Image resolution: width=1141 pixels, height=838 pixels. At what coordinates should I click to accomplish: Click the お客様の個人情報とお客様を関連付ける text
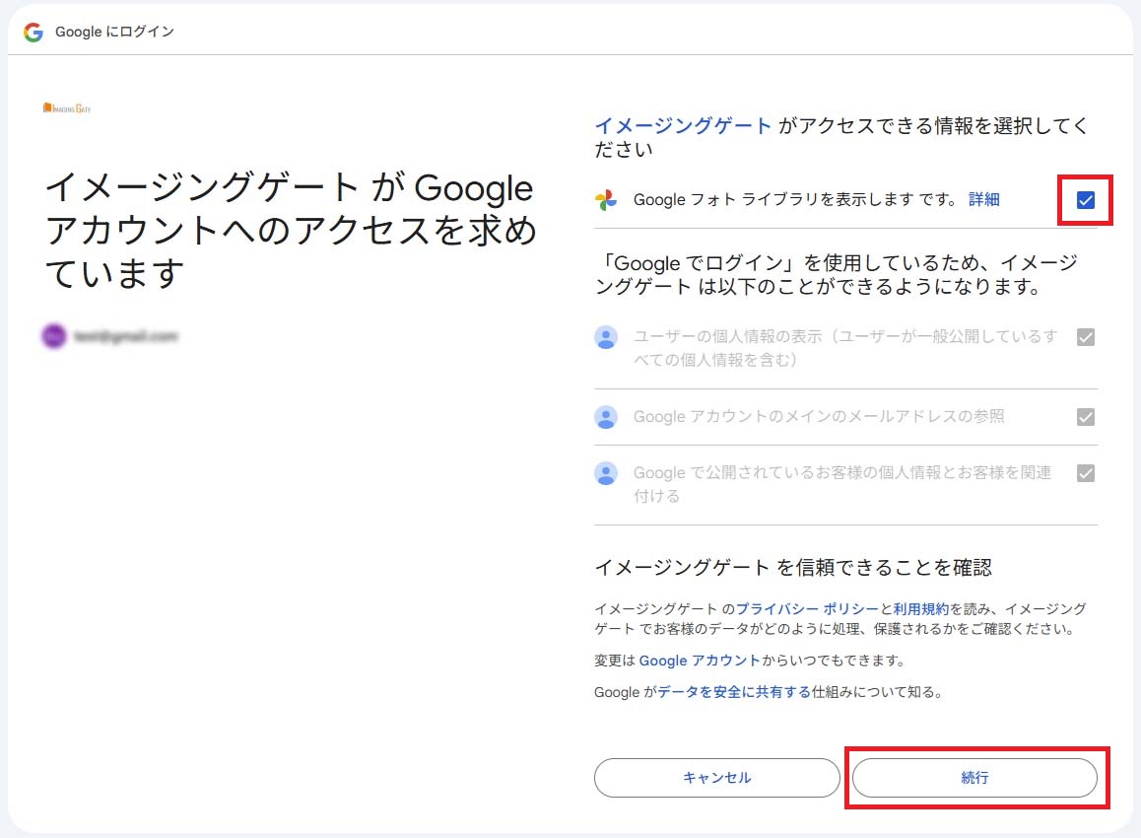[842, 484]
